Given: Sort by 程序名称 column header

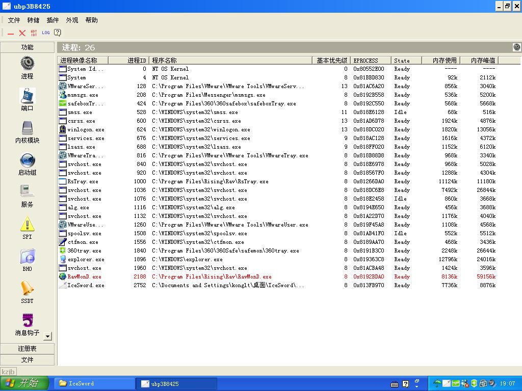Looking at the screenshot, I should point(230,60).
